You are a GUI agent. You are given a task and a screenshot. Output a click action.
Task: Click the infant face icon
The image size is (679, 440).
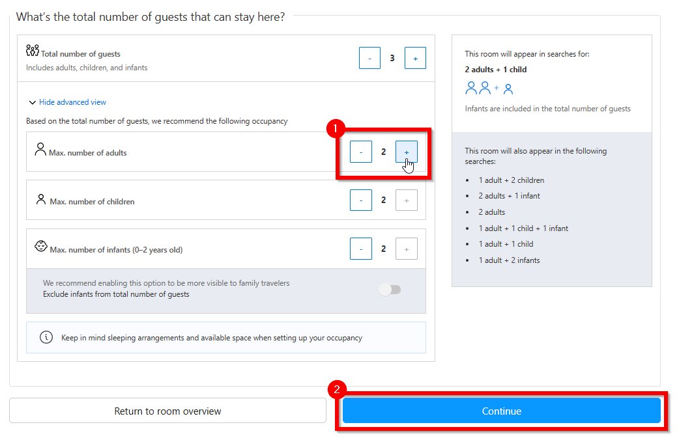click(40, 246)
